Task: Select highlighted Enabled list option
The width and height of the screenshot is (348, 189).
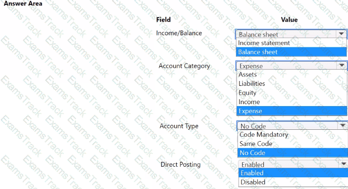Action: 293,173
